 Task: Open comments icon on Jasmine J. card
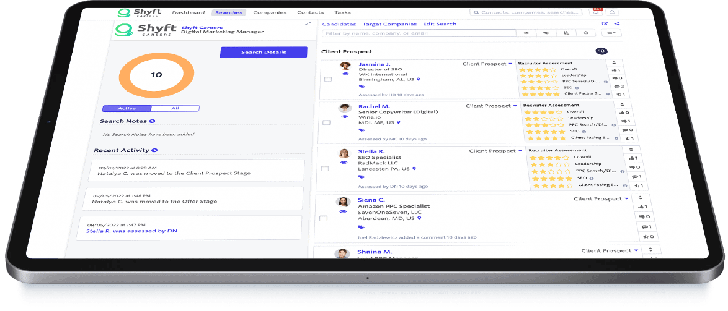tap(618, 86)
